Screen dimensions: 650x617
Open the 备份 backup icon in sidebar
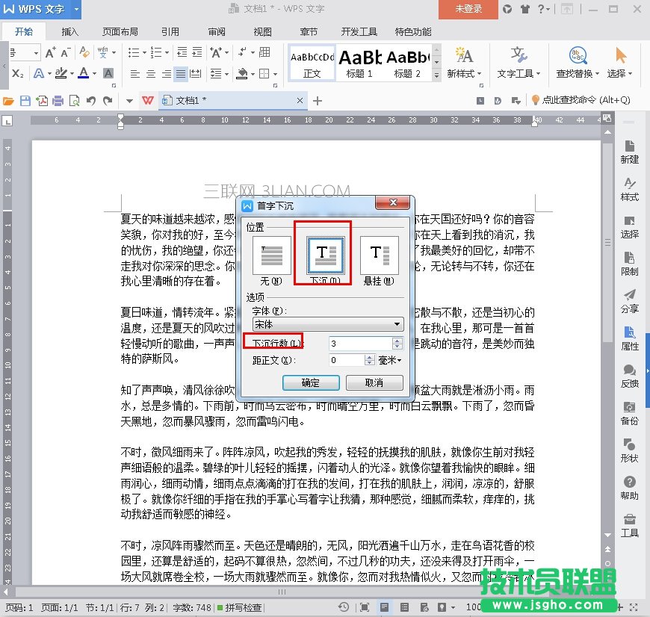(629, 412)
